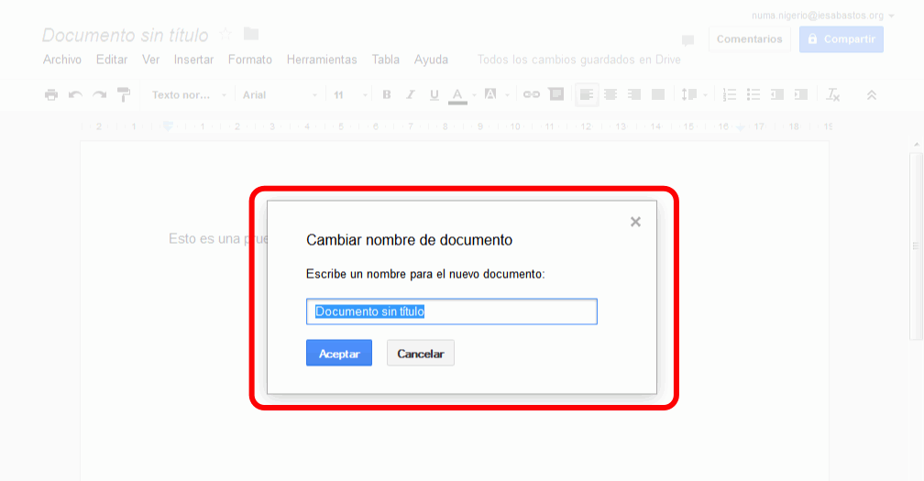The width and height of the screenshot is (924, 481).
Task: Open the font size 11 dropdown
Action: [x=350, y=94]
